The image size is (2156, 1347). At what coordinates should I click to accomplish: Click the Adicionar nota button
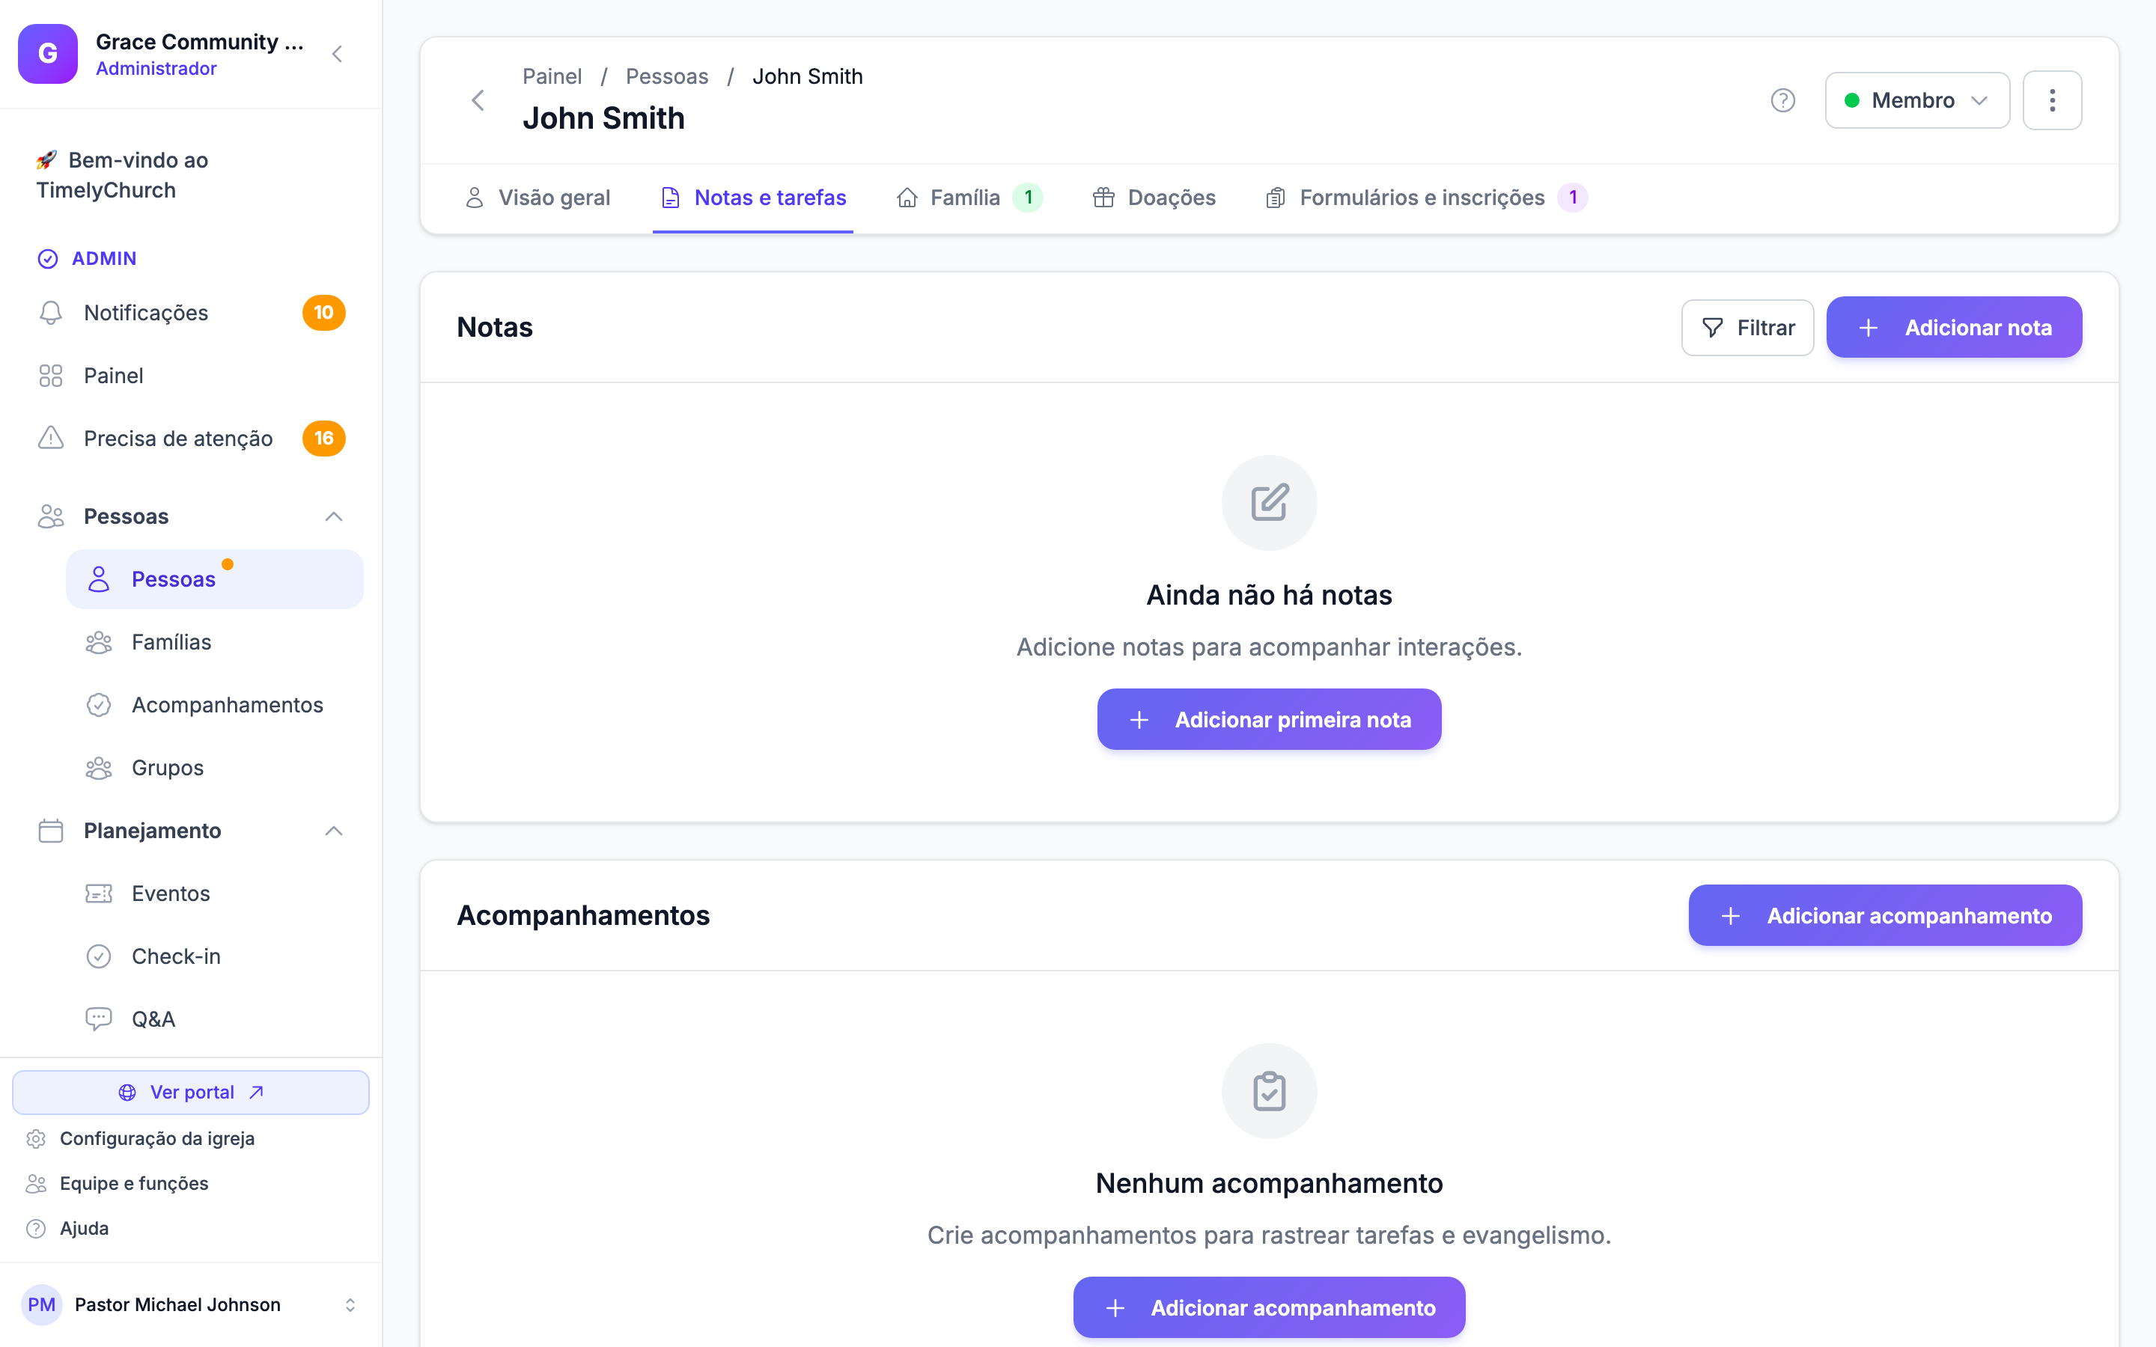coord(1954,327)
